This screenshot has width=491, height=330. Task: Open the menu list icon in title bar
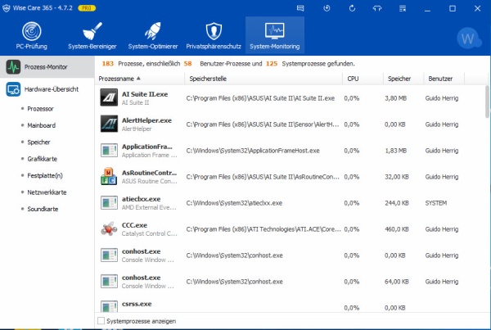click(403, 8)
